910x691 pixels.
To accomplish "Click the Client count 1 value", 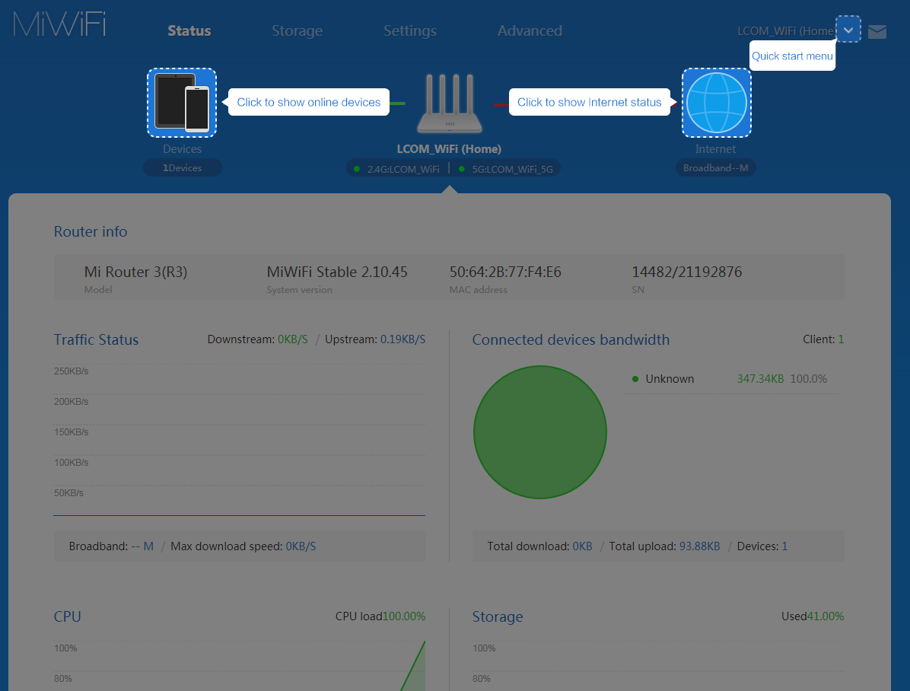I will [841, 339].
